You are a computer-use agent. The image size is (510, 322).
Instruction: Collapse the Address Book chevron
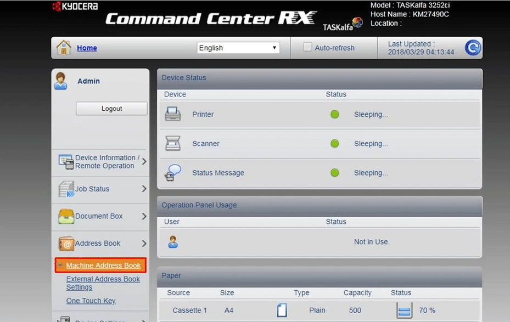(x=144, y=244)
